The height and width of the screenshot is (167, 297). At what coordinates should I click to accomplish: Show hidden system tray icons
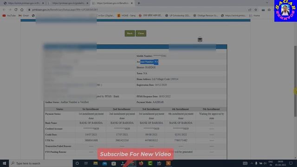252,163
